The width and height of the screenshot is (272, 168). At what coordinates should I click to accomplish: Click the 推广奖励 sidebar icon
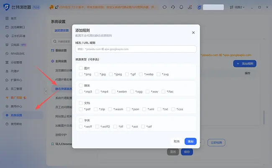tap(7, 98)
